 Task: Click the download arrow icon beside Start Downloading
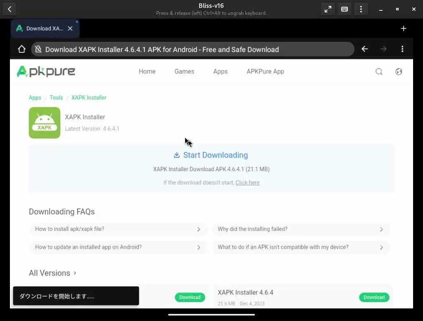pos(177,155)
